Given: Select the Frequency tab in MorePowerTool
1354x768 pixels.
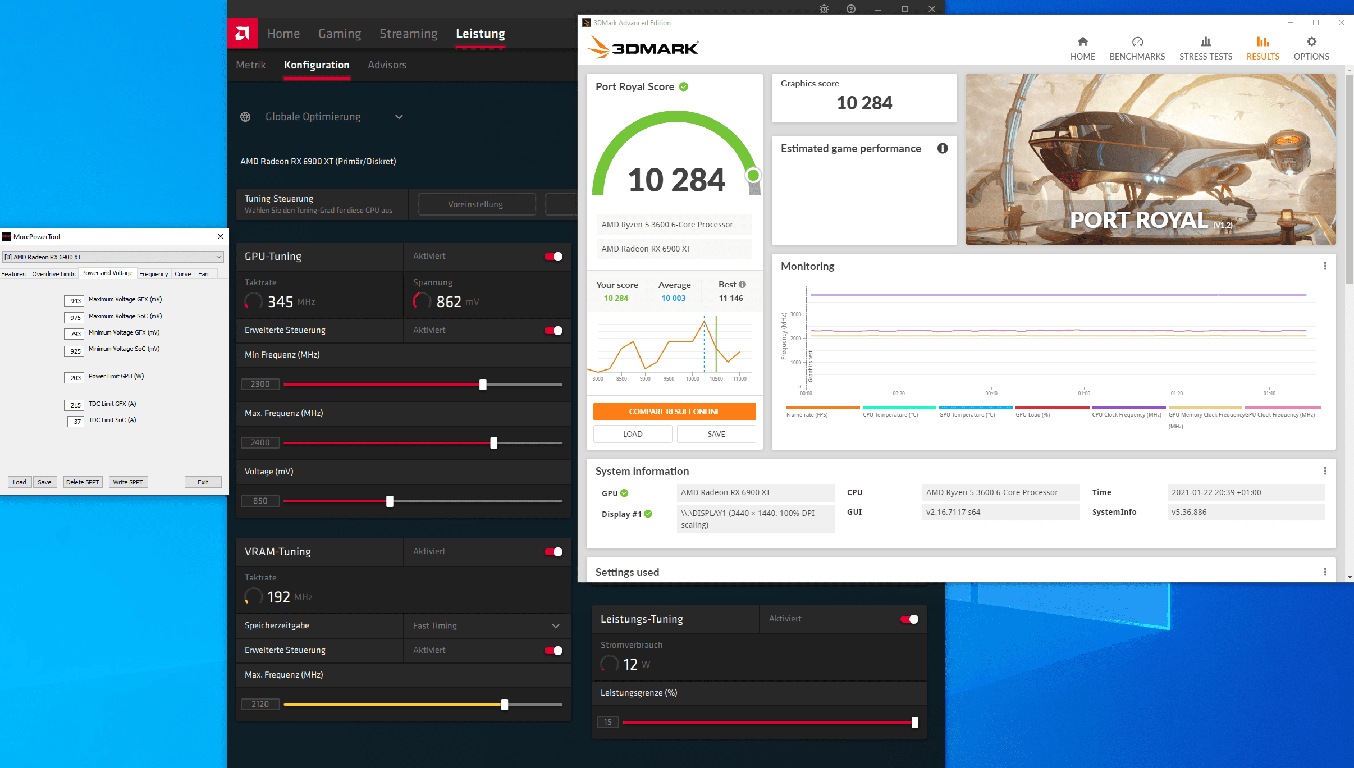Looking at the screenshot, I should (x=153, y=274).
